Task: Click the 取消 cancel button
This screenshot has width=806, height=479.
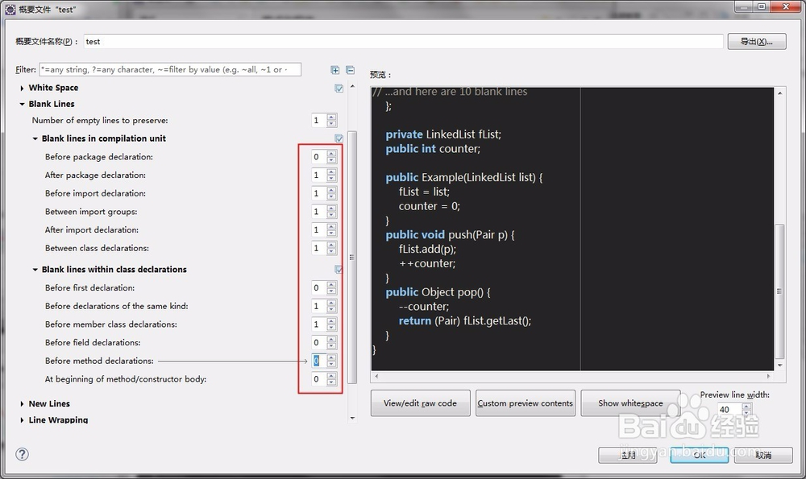Action: coord(763,455)
